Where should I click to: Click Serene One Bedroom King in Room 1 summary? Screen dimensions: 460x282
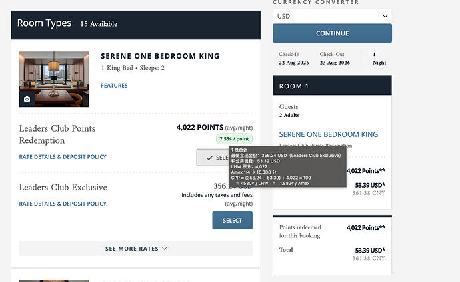(328, 134)
